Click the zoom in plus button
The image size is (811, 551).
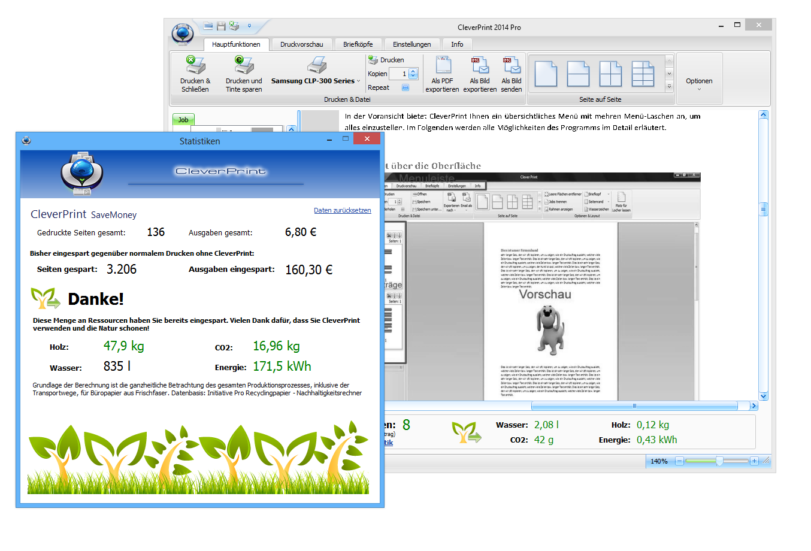coord(754,461)
